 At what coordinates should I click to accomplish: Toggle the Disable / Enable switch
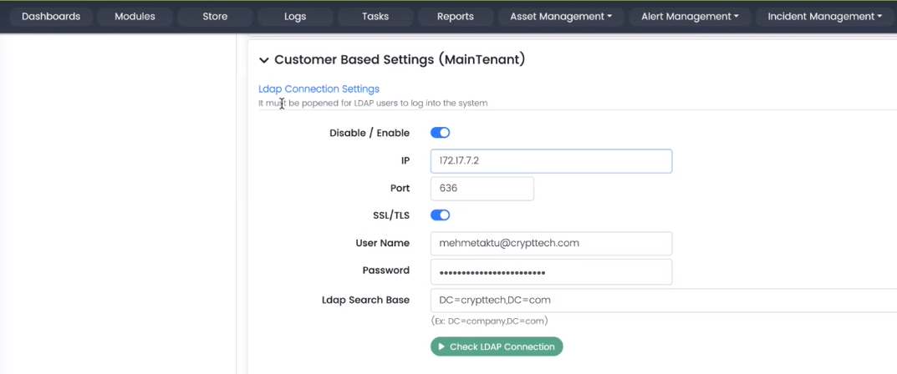440,133
